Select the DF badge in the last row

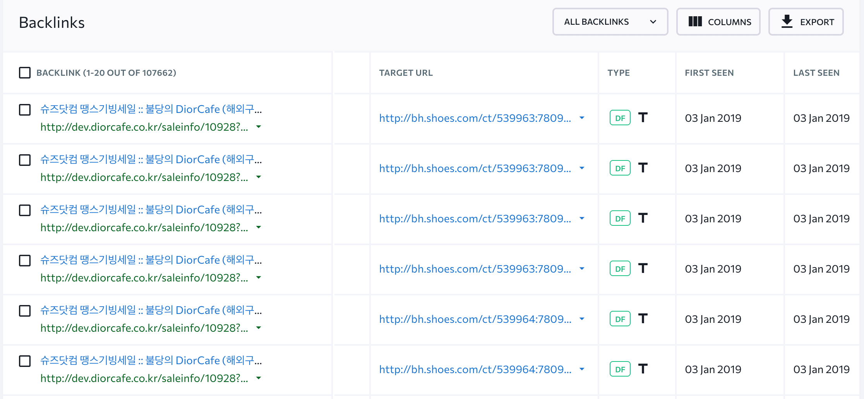pyautogui.click(x=620, y=369)
